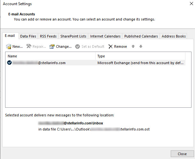The width and height of the screenshot is (195, 159).
Task: Select the Internet Calendars tab
Action: tap(105, 36)
